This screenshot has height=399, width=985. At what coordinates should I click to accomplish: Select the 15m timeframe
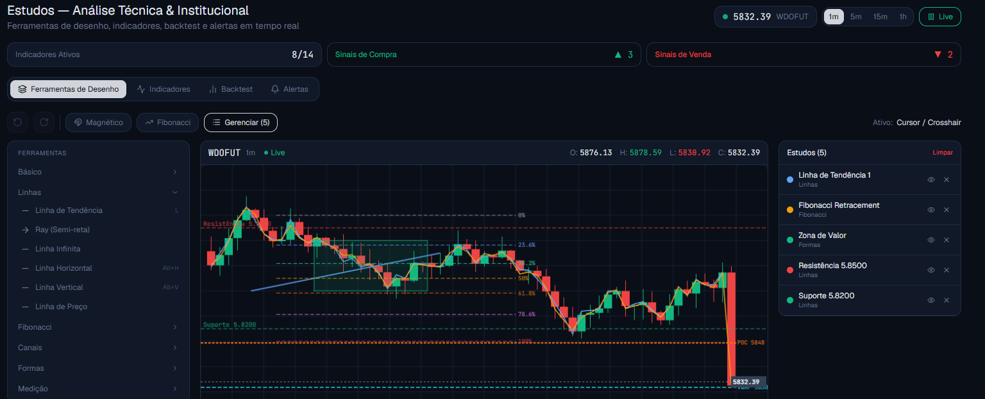[x=880, y=17]
